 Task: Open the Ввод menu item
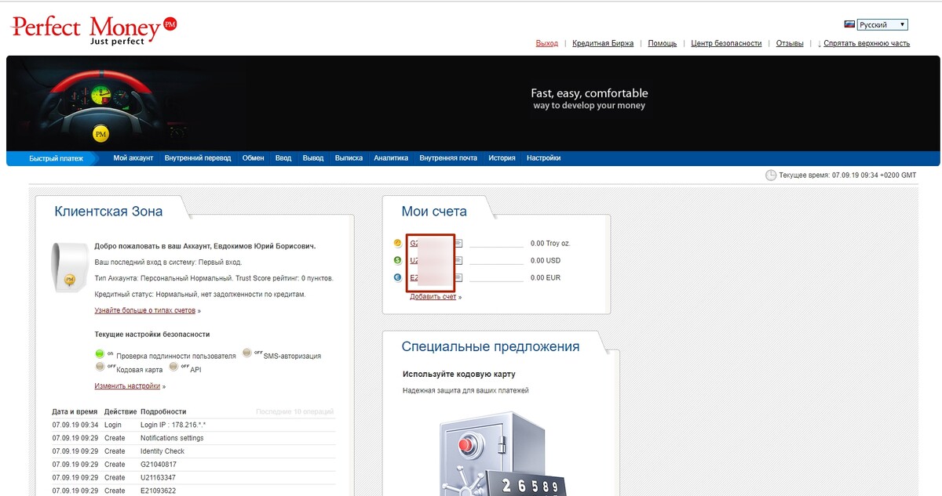283,158
